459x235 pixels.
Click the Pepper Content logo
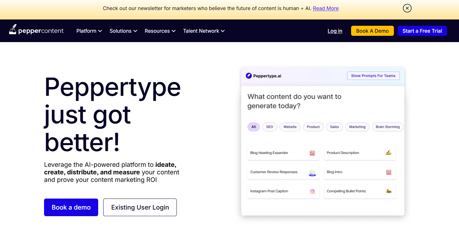[36, 30]
